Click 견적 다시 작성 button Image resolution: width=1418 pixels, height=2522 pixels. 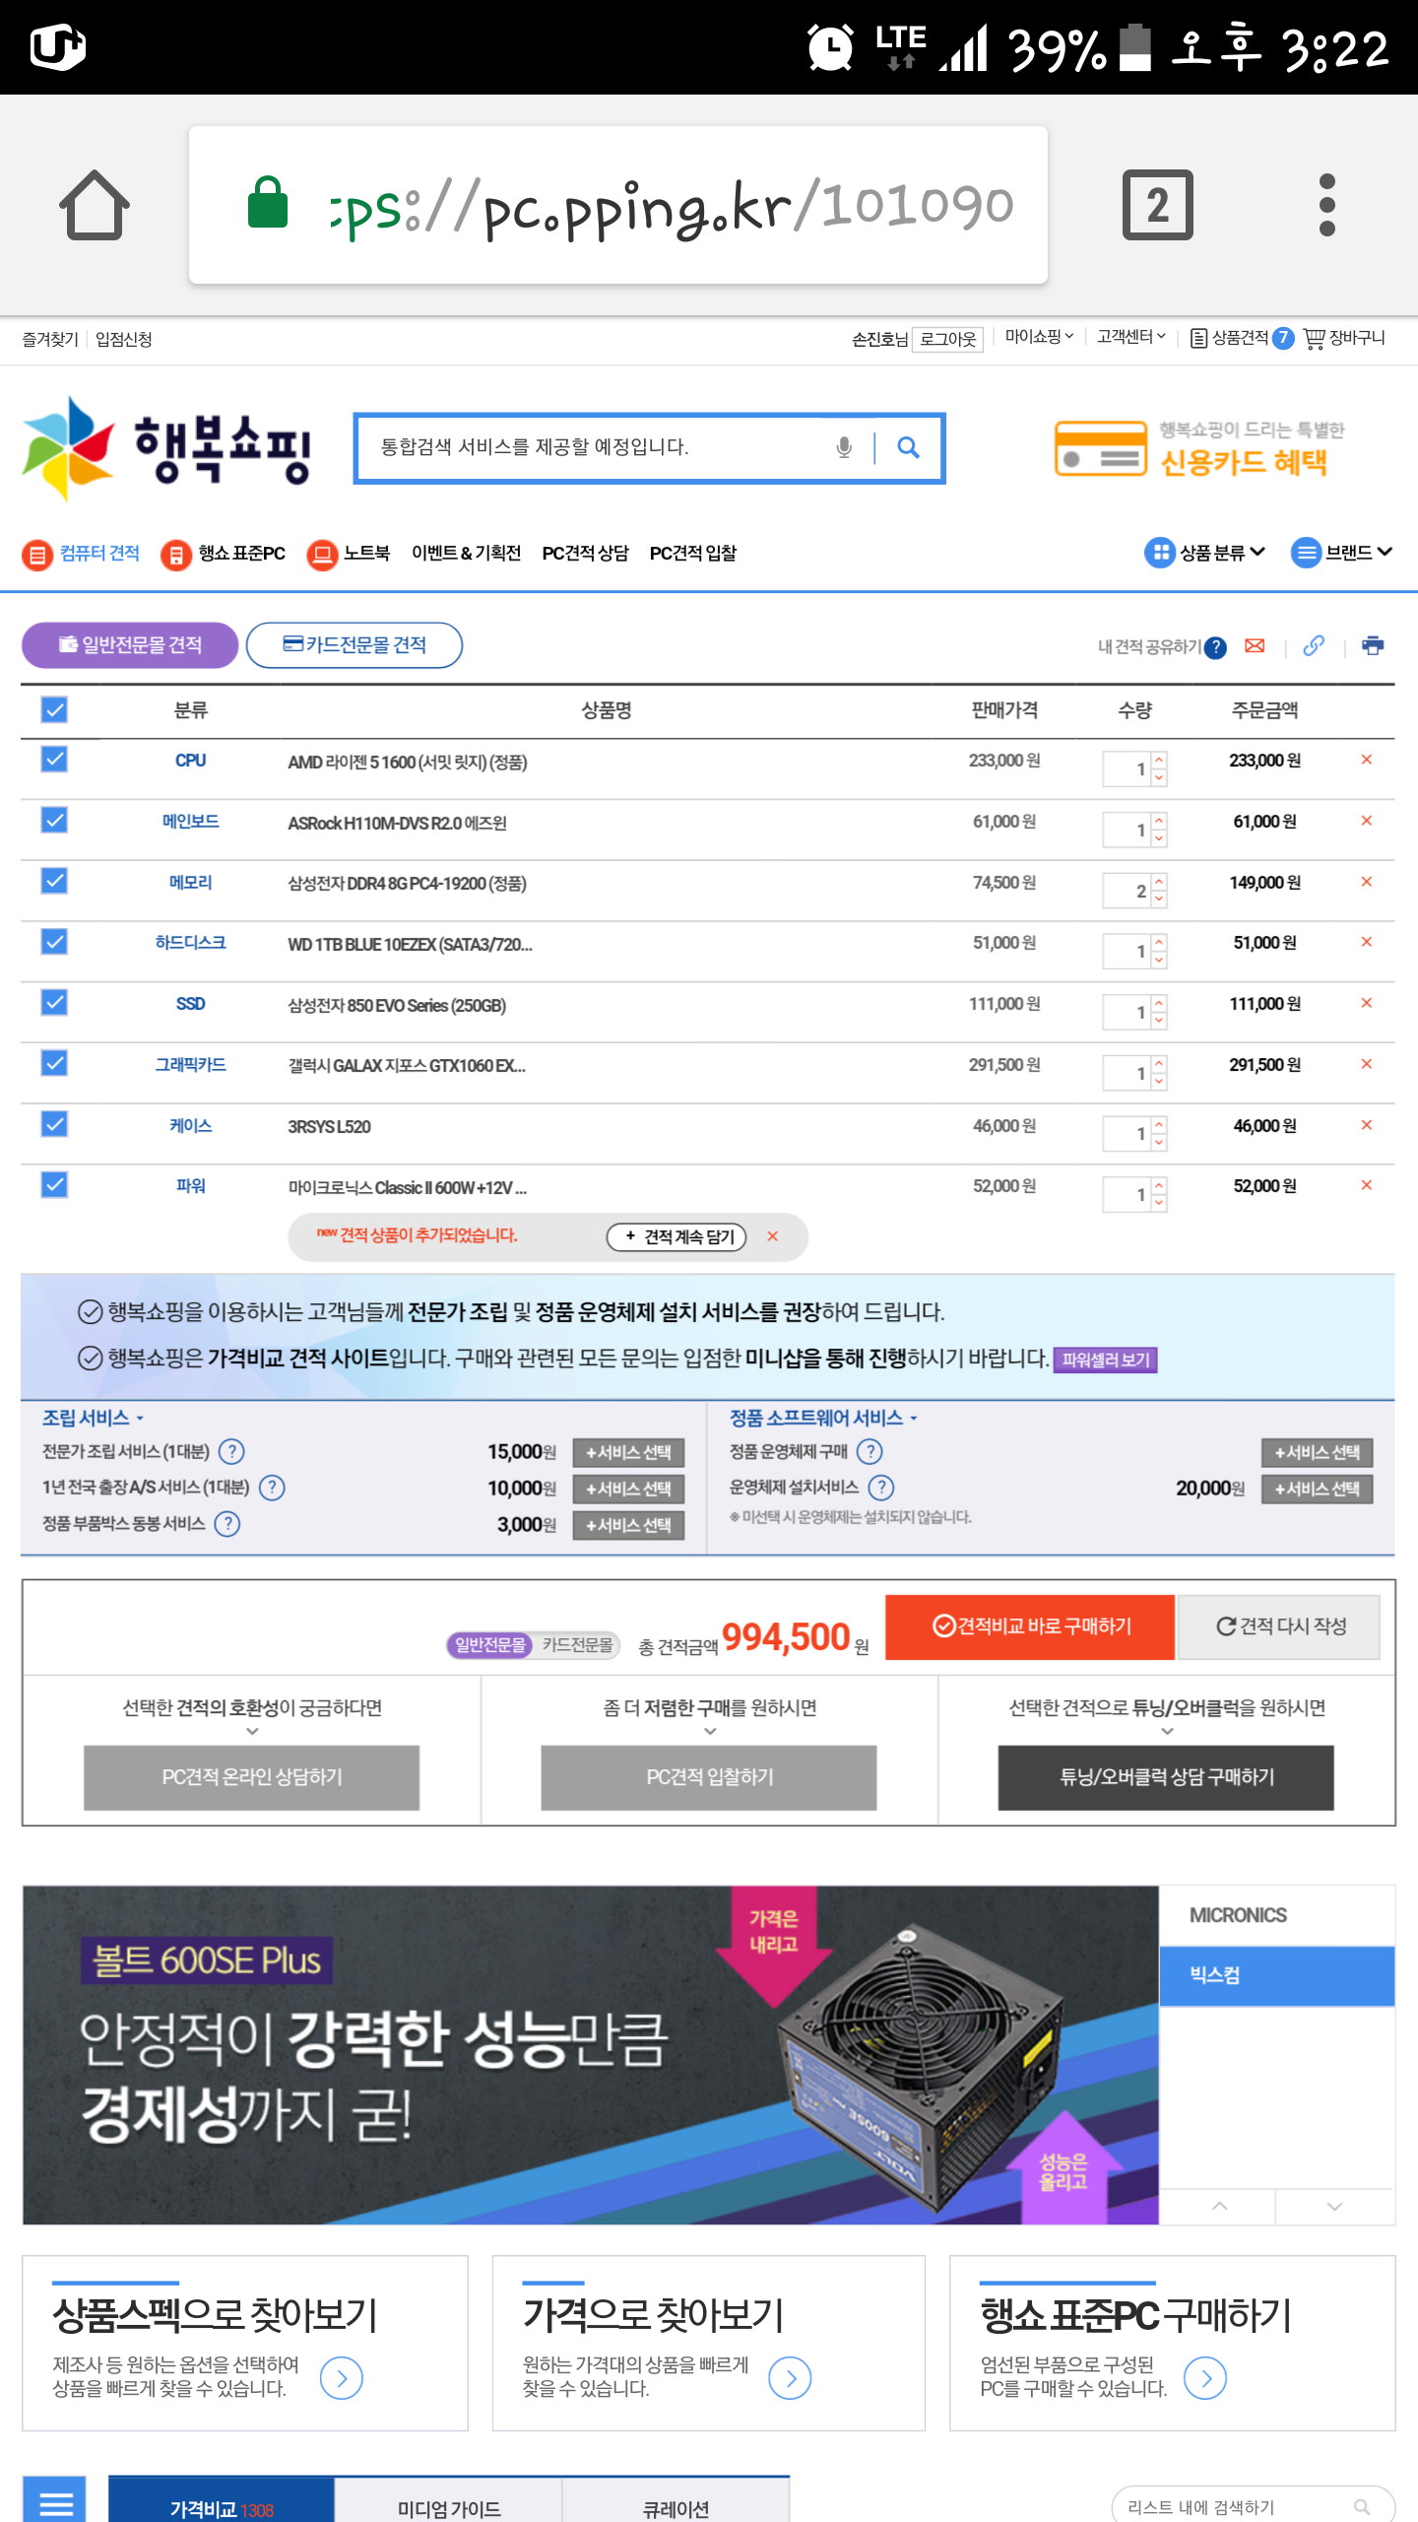1279,1626
